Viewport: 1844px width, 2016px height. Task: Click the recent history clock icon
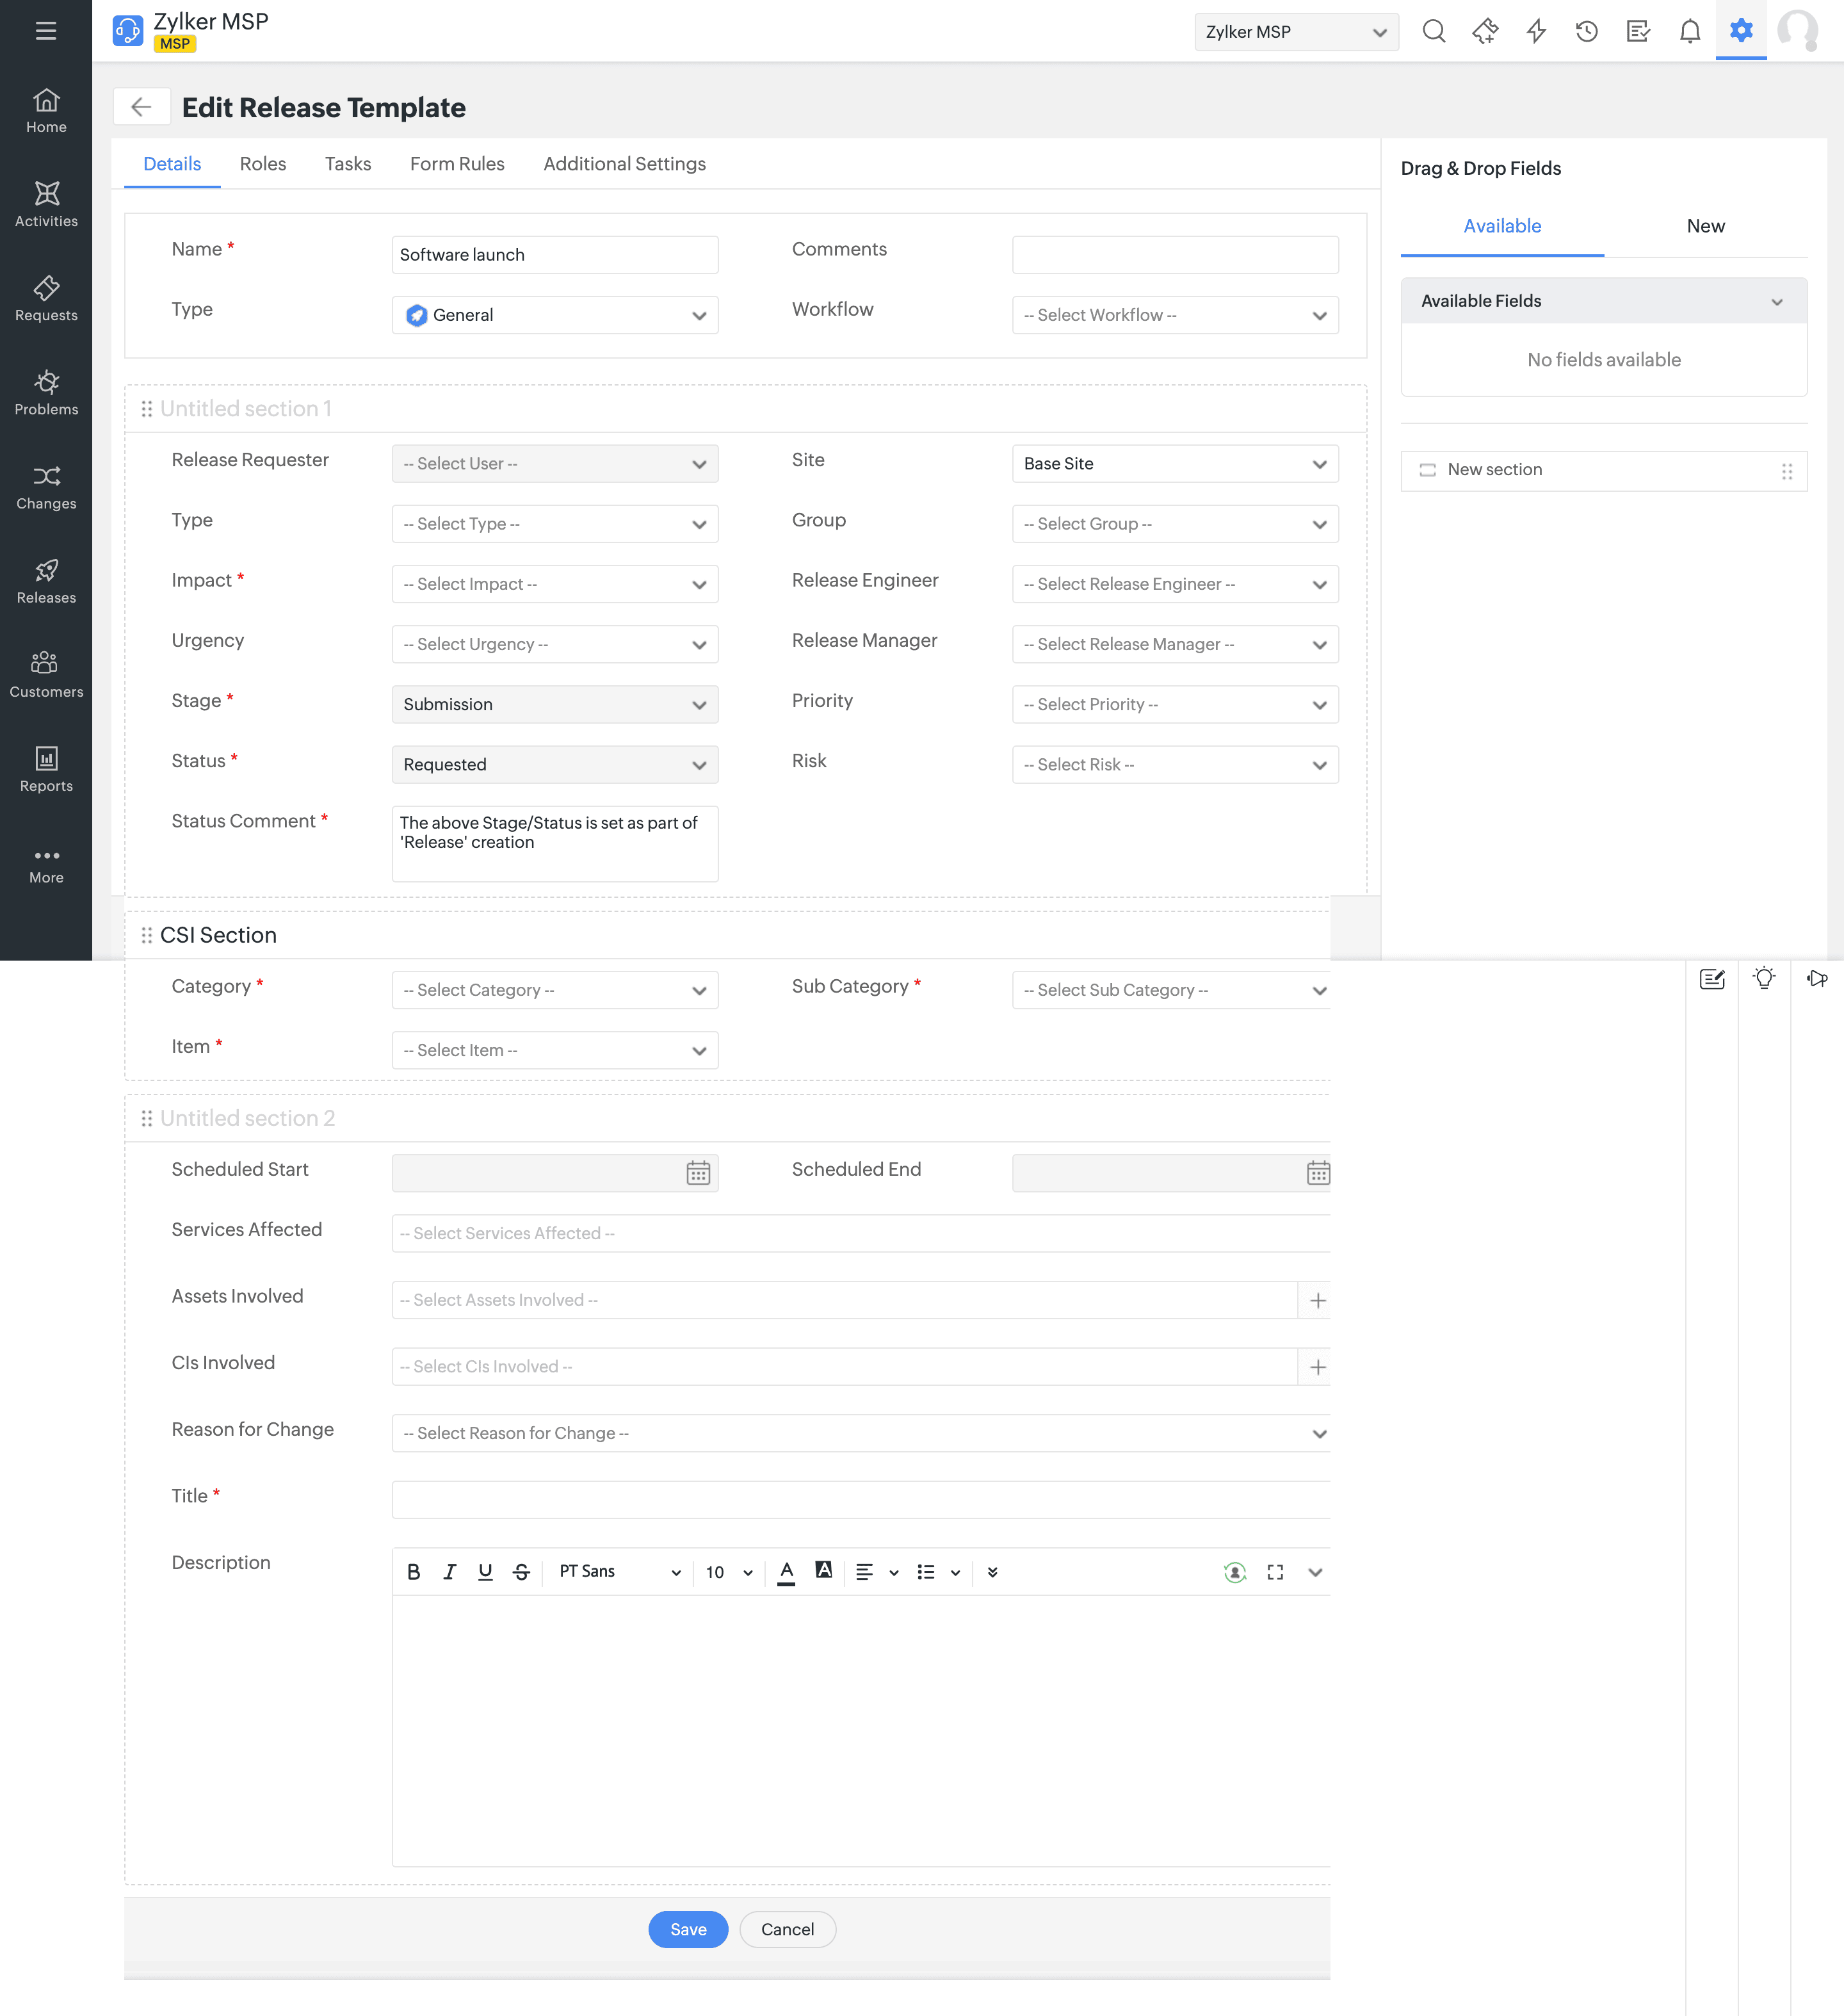point(1586,31)
